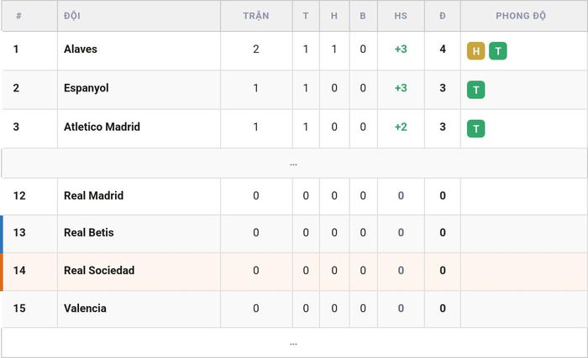Click the # rank column header

[x=18, y=16]
